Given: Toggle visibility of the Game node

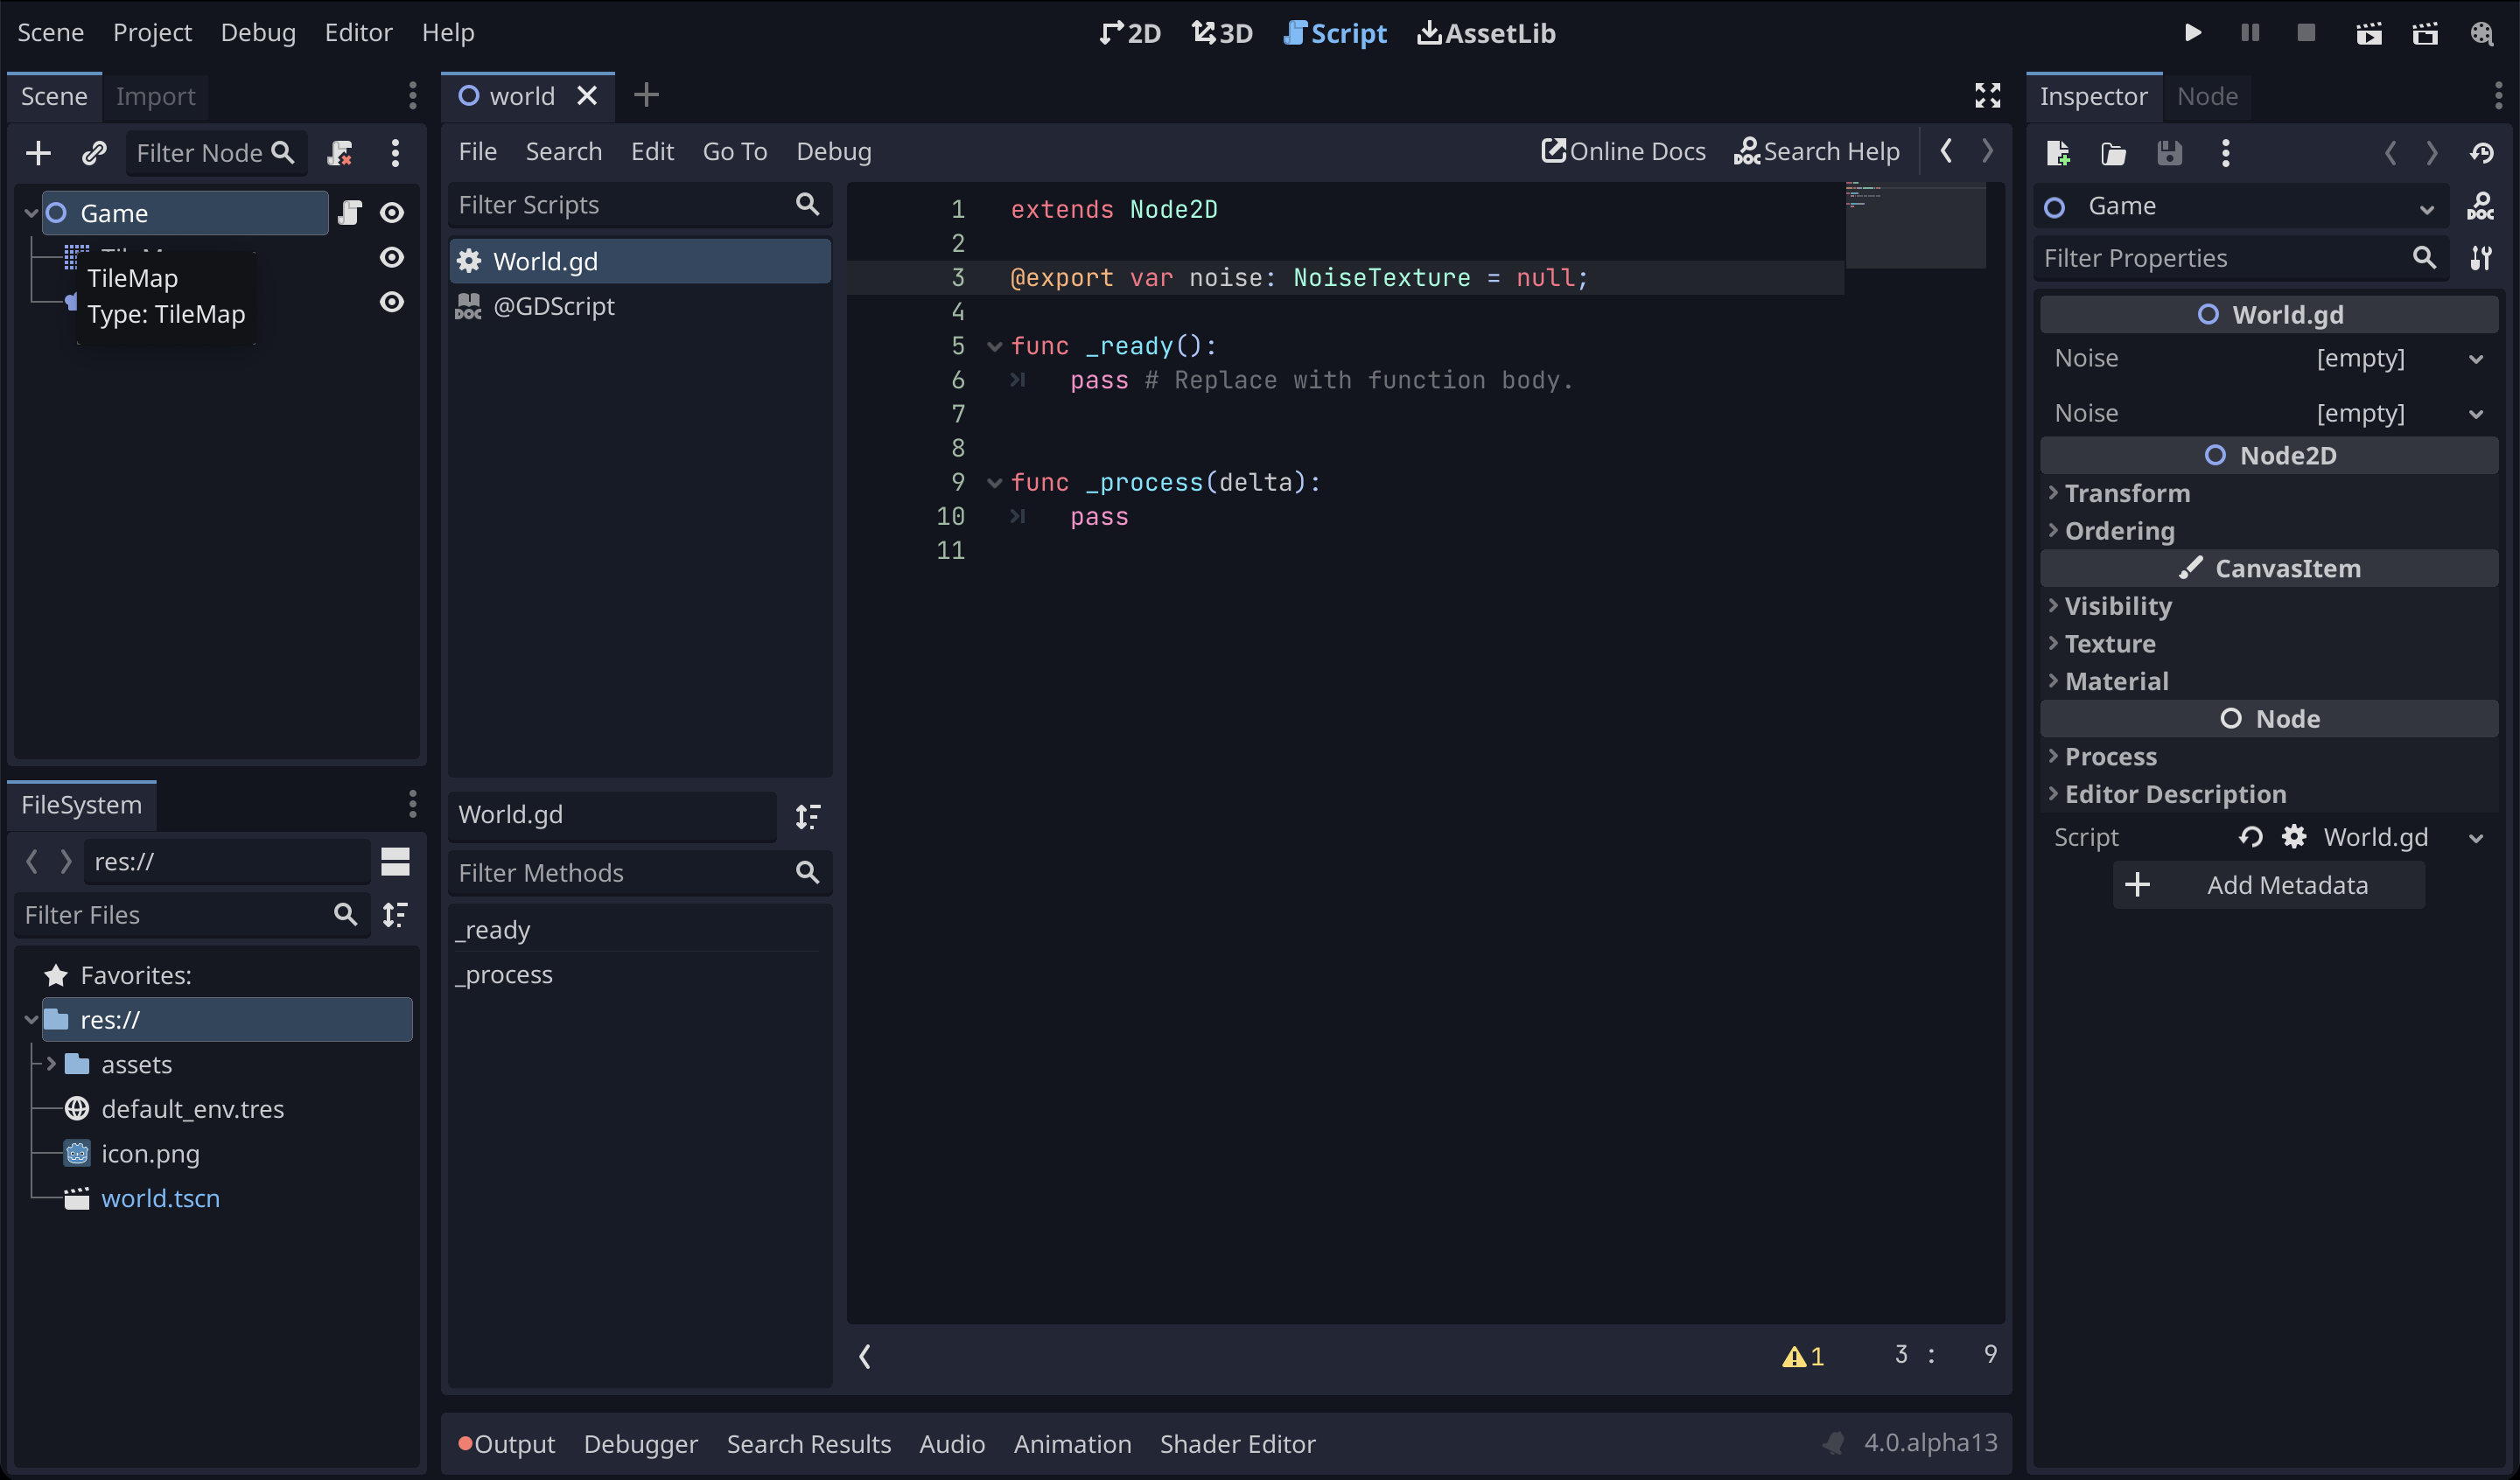Looking at the screenshot, I should coord(392,213).
